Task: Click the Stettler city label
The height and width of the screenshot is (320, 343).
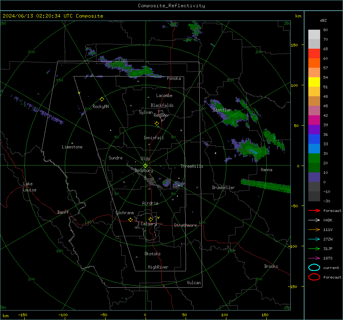Action: coord(222,110)
